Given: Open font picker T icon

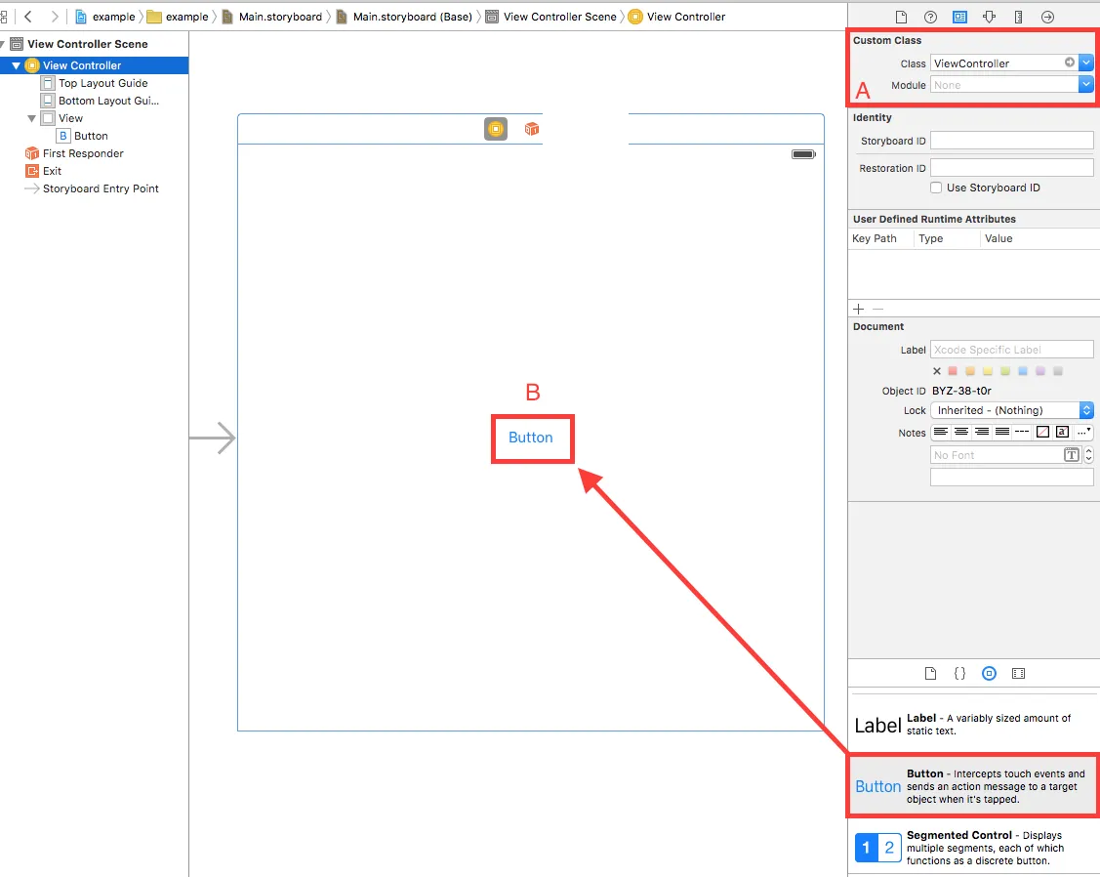Looking at the screenshot, I should (x=1072, y=455).
